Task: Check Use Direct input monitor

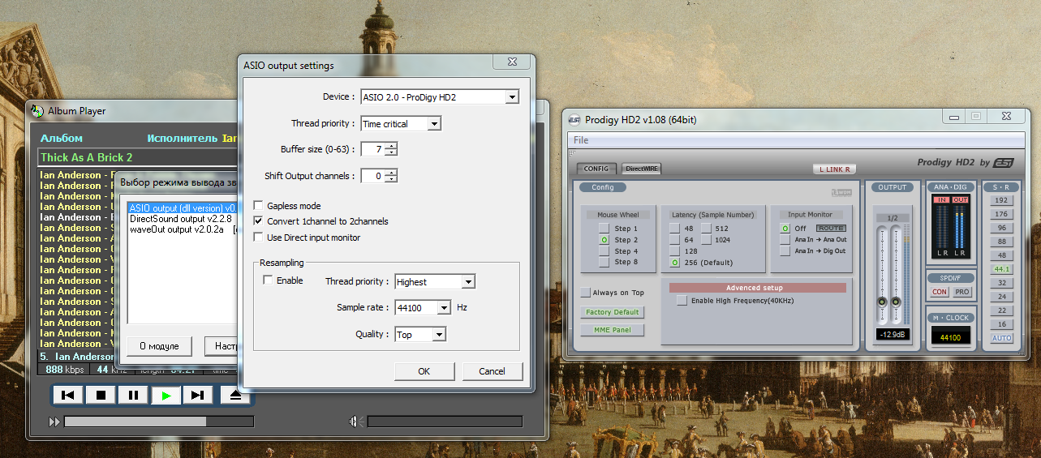Action: point(259,238)
